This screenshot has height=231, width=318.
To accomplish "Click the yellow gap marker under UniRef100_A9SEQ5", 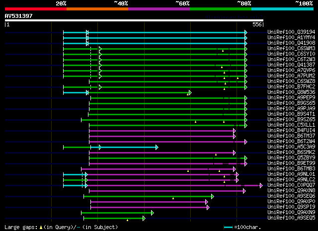I will click(x=127, y=220).
